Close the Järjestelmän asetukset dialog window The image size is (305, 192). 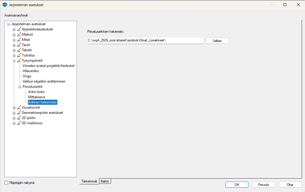pyautogui.click(x=298, y=5)
